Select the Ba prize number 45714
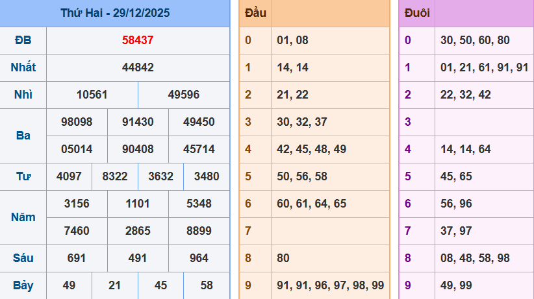The width and height of the screenshot is (534, 299). [199, 149]
